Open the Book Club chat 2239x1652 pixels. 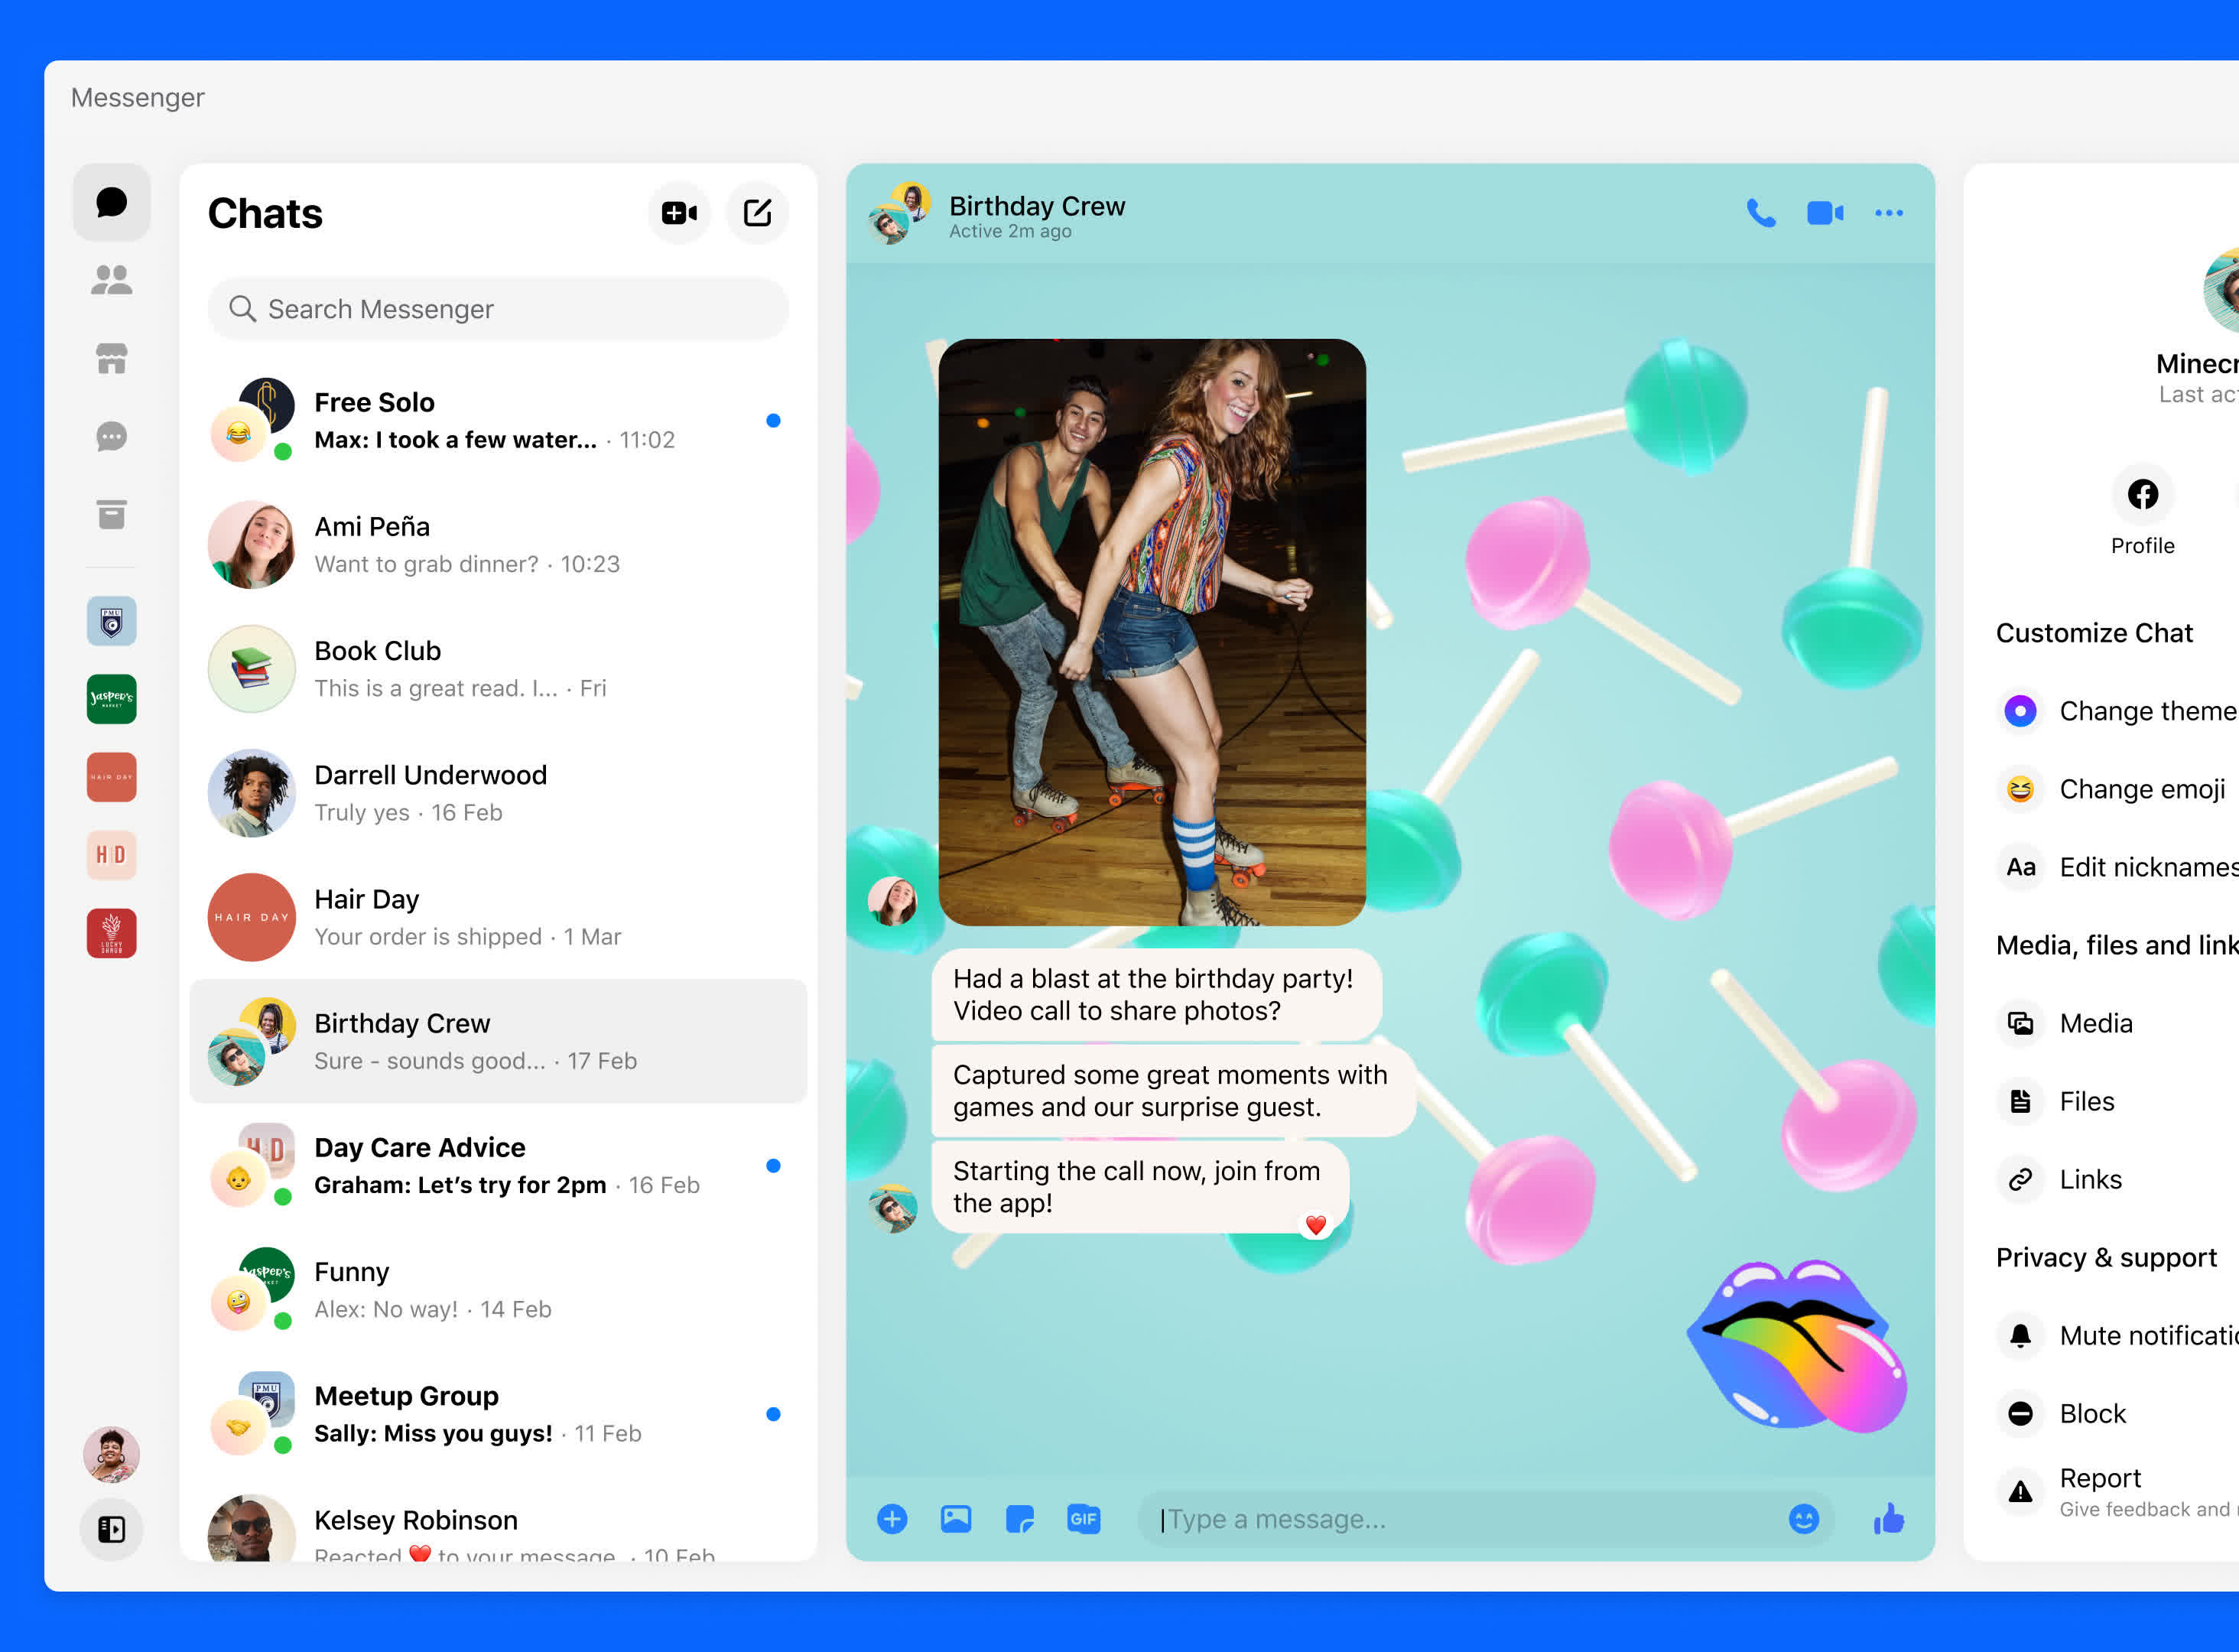coord(499,669)
